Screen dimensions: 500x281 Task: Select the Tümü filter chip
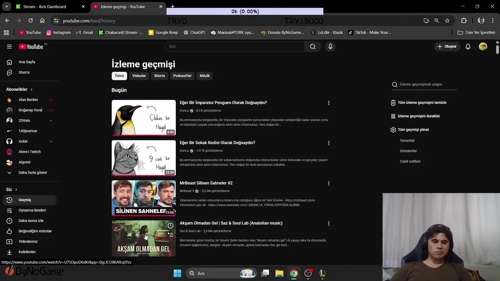119,76
